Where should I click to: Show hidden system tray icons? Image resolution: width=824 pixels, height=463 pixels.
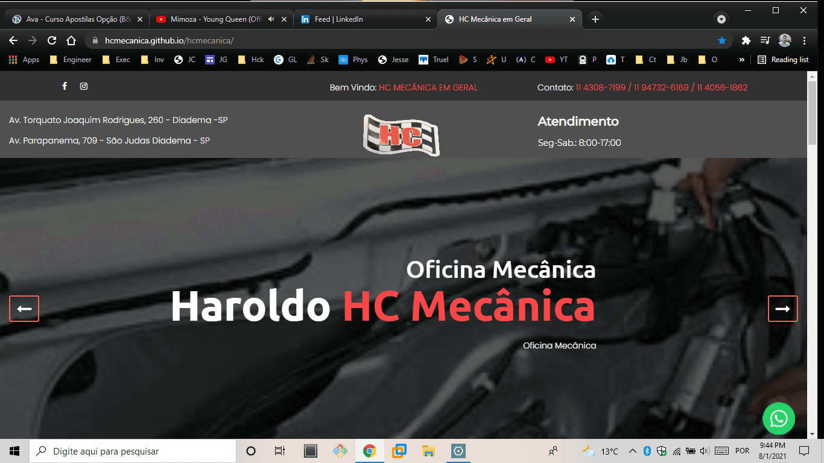pyautogui.click(x=632, y=451)
